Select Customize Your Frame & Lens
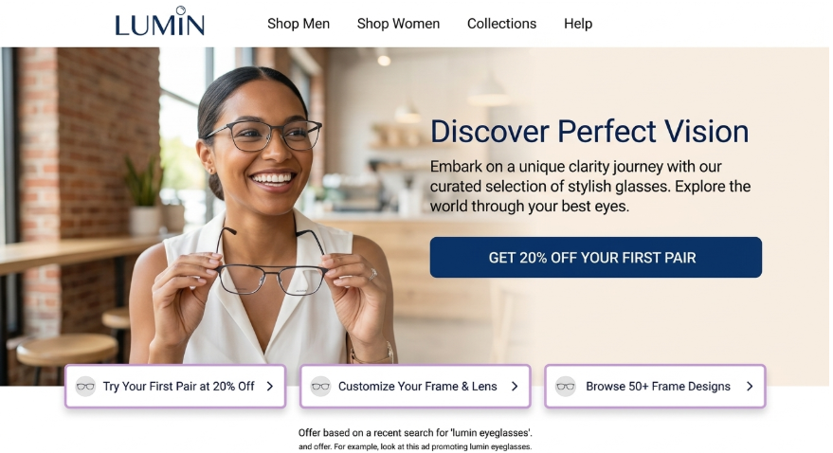The width and height of the screenshot is (833, 453). (x=415, y=386)
